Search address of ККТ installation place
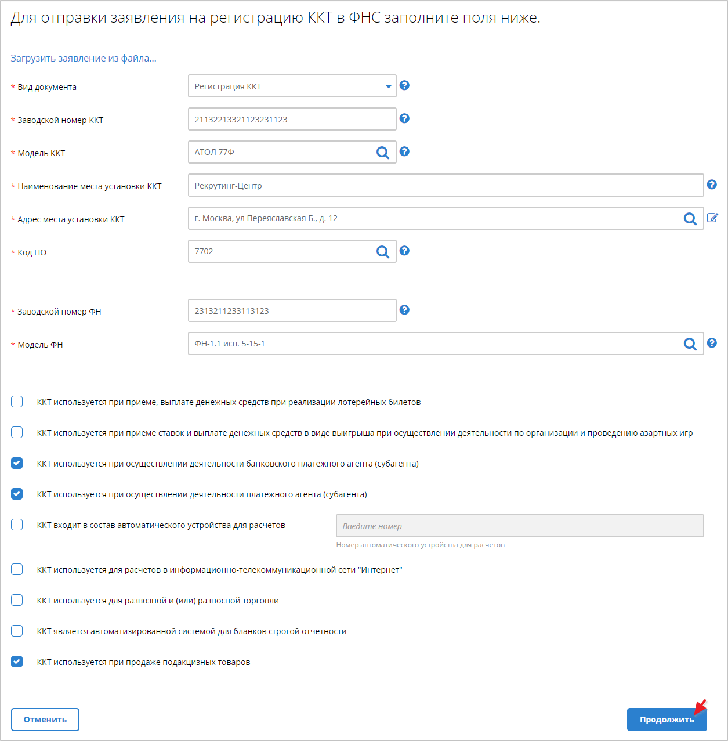Viewport: 728px width, 741px height. [690, 218]
